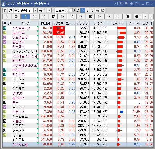Switch to watchlist tab 15
This screenshot has height=149, width=155.
(81, 17)
